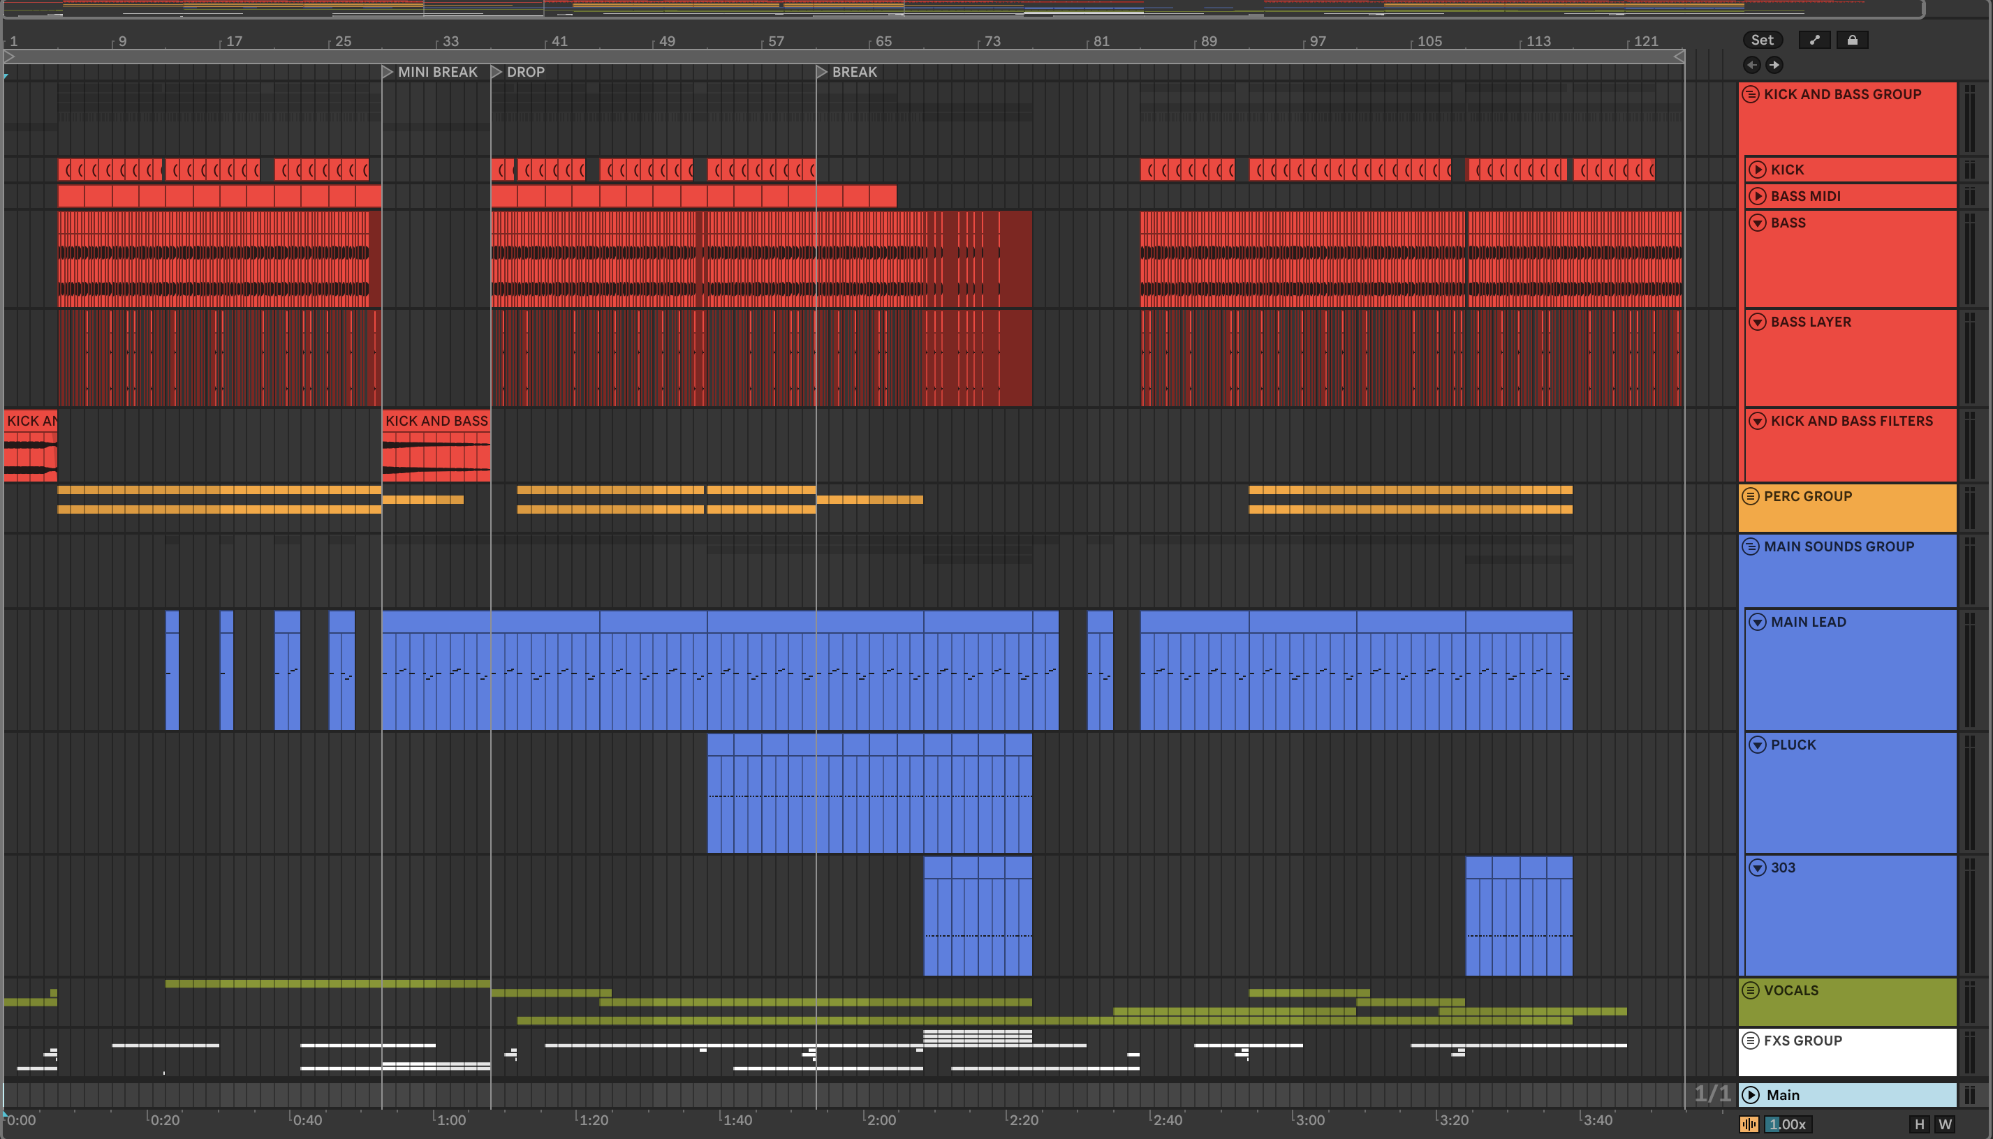Screen dimensions: 1993x1139
Task: Jump to the next locator arrow
Action: click(x=1774, y=65)
